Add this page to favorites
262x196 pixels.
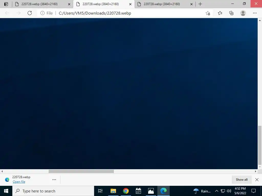tap(208, 13)
